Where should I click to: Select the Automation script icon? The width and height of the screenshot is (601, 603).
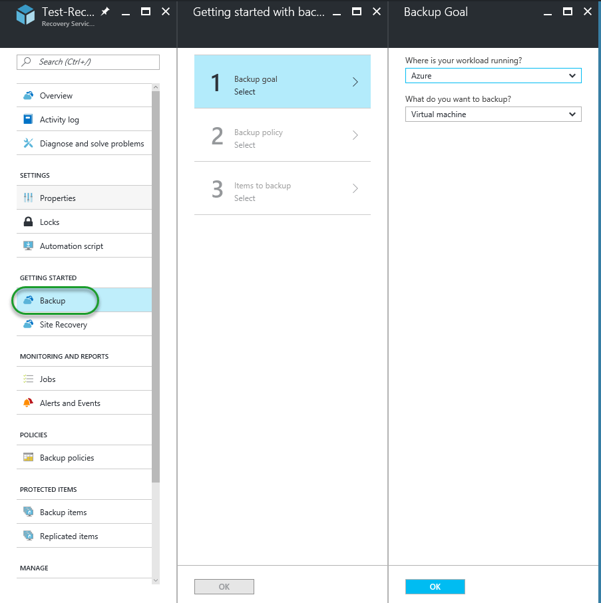27,245
